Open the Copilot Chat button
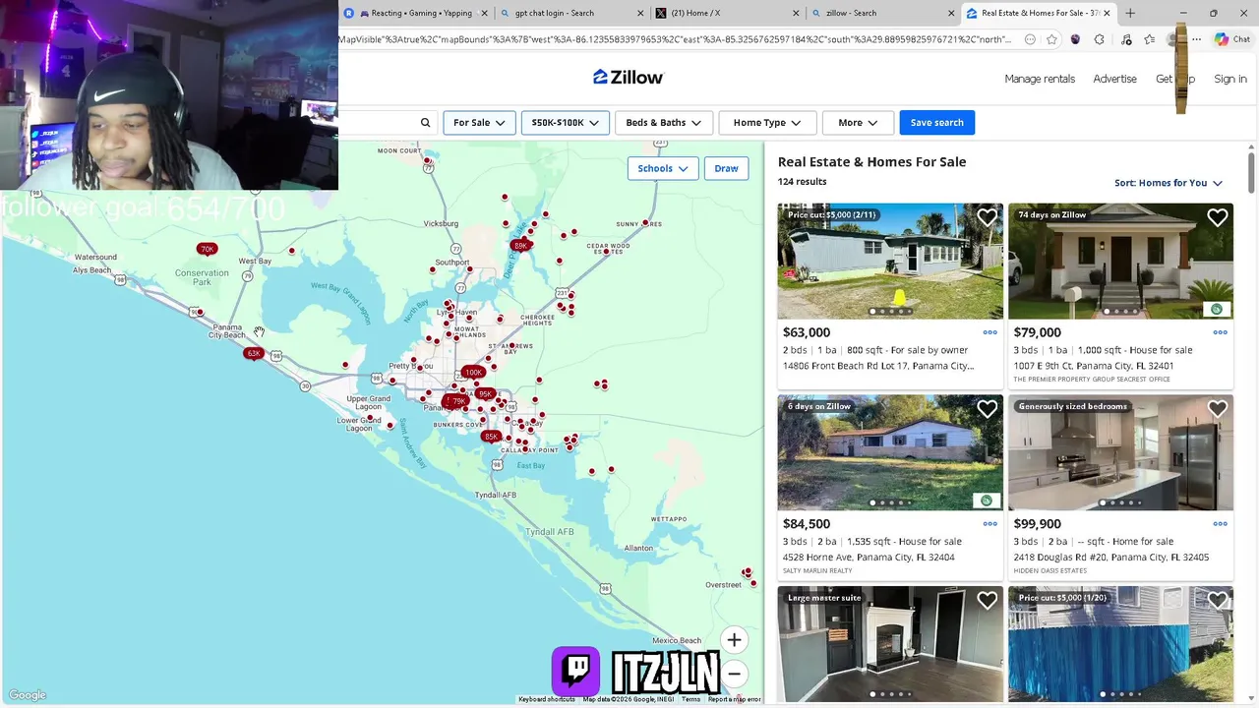 (1232, 39)
